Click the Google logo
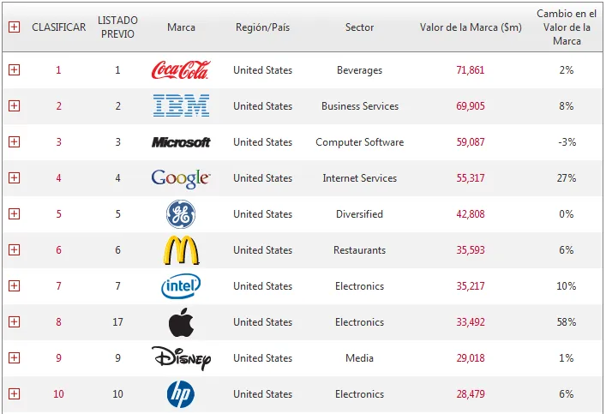This screenshot has height=414, width=606. [x=181, y=178]
